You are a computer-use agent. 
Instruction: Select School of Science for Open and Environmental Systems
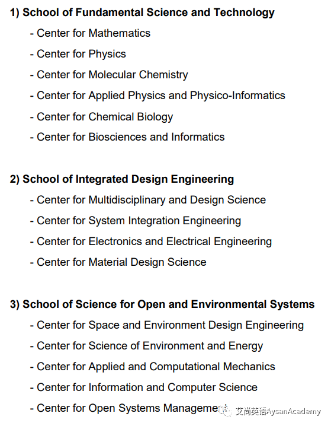[162, 304]
